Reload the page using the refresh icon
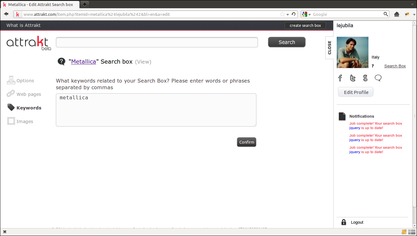The height and width of the screenshot is (236, 417). coord(294,14)
